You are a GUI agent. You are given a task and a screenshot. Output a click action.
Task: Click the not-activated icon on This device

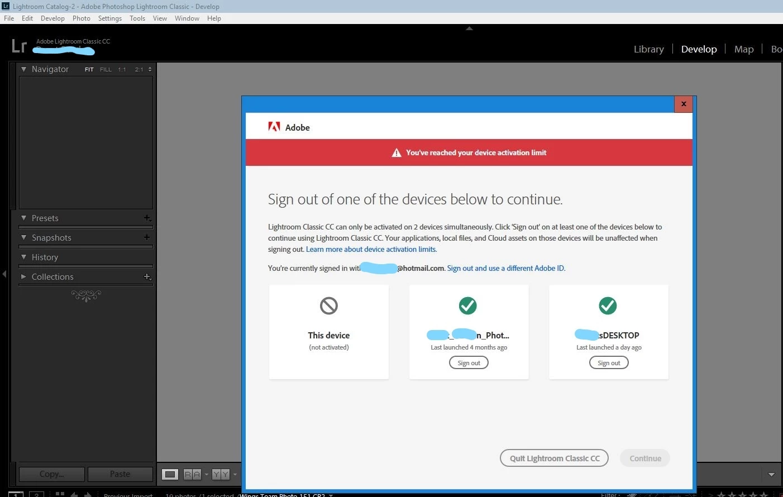pyautogui.click(x=329, y=305)
